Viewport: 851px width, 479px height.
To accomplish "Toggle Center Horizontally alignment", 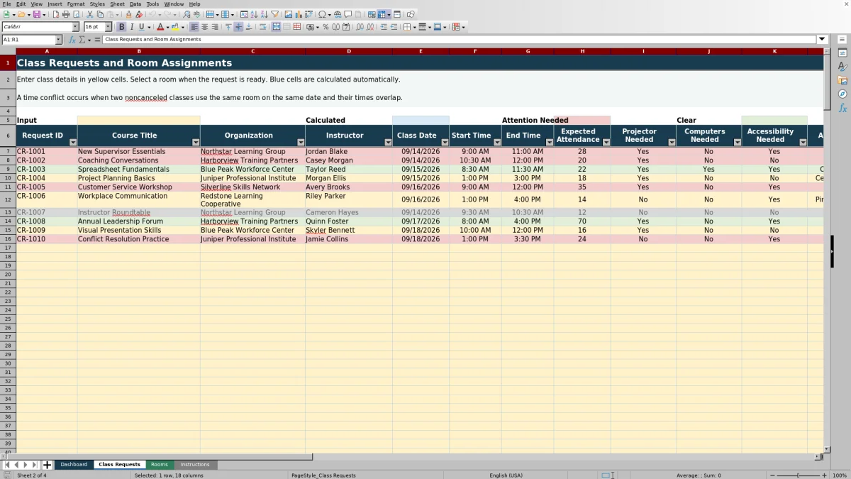I will pos(204,27).
